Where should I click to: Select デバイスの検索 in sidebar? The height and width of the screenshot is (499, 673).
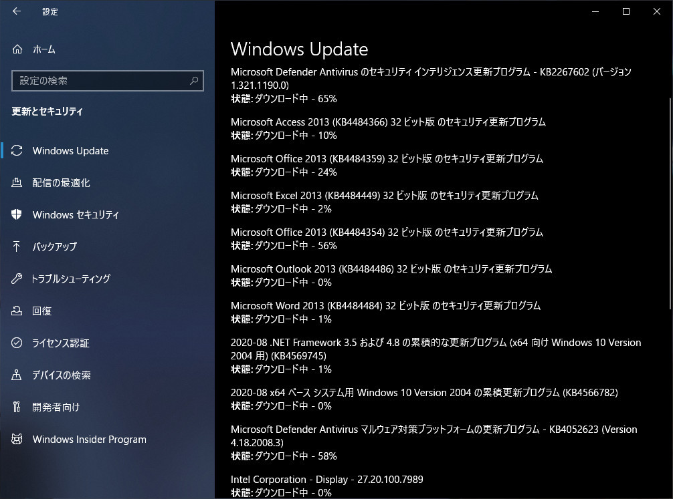107,375
